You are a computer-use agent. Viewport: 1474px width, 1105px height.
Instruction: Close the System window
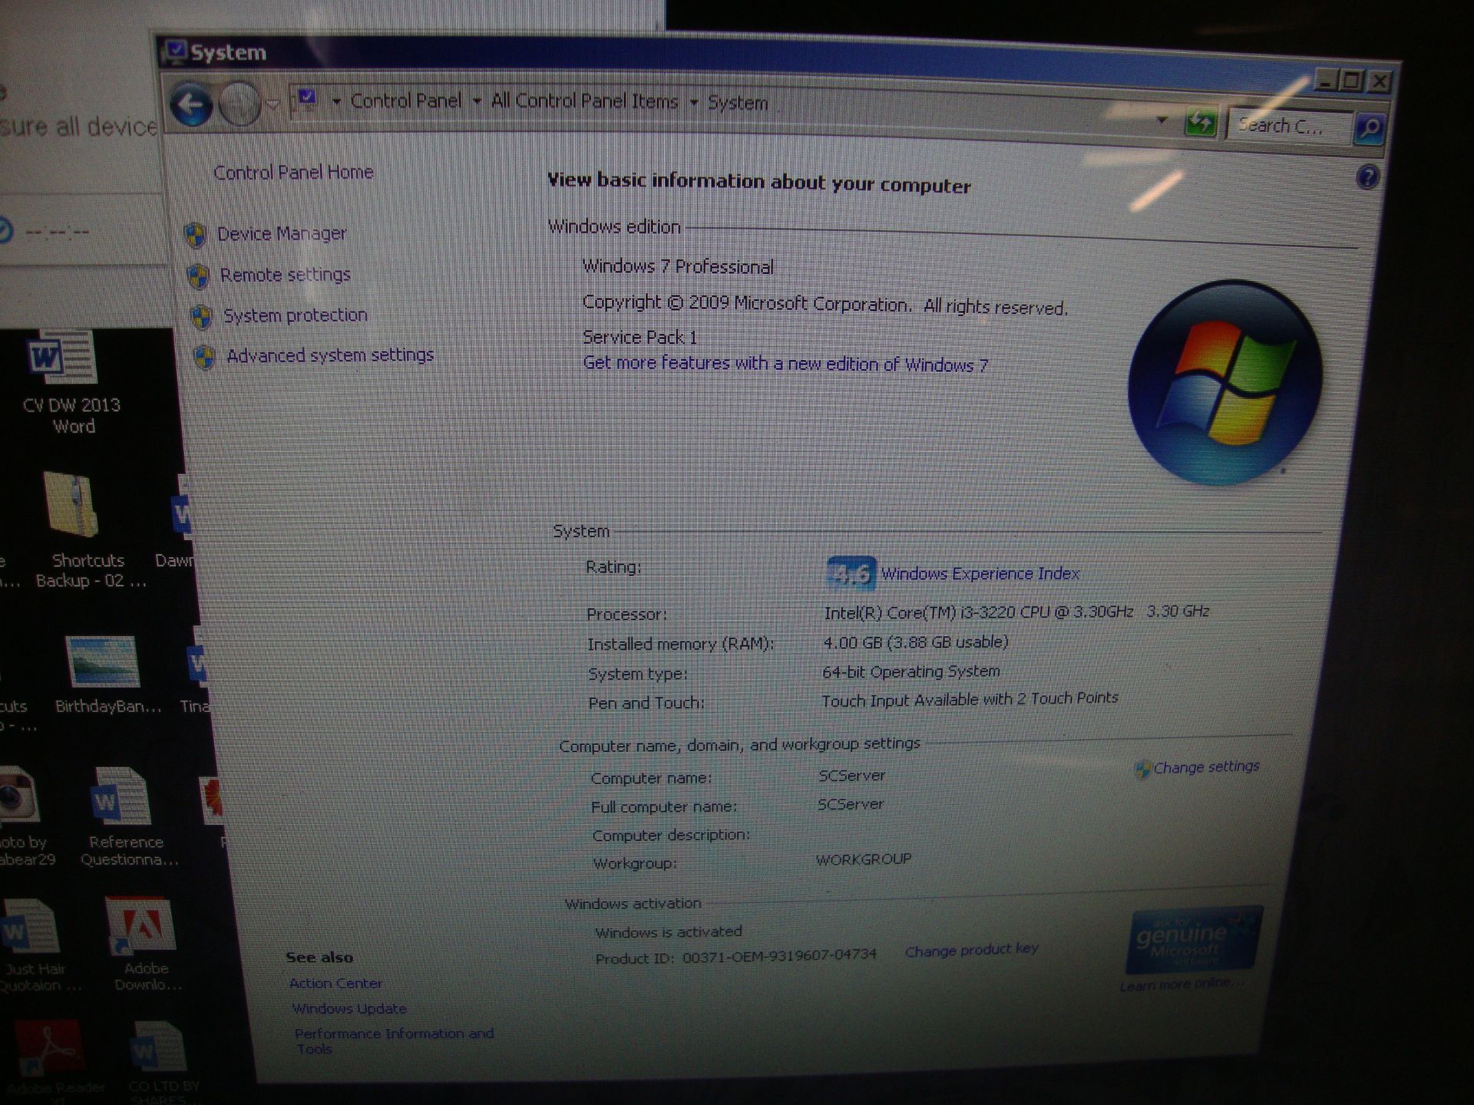point(1380,81)
